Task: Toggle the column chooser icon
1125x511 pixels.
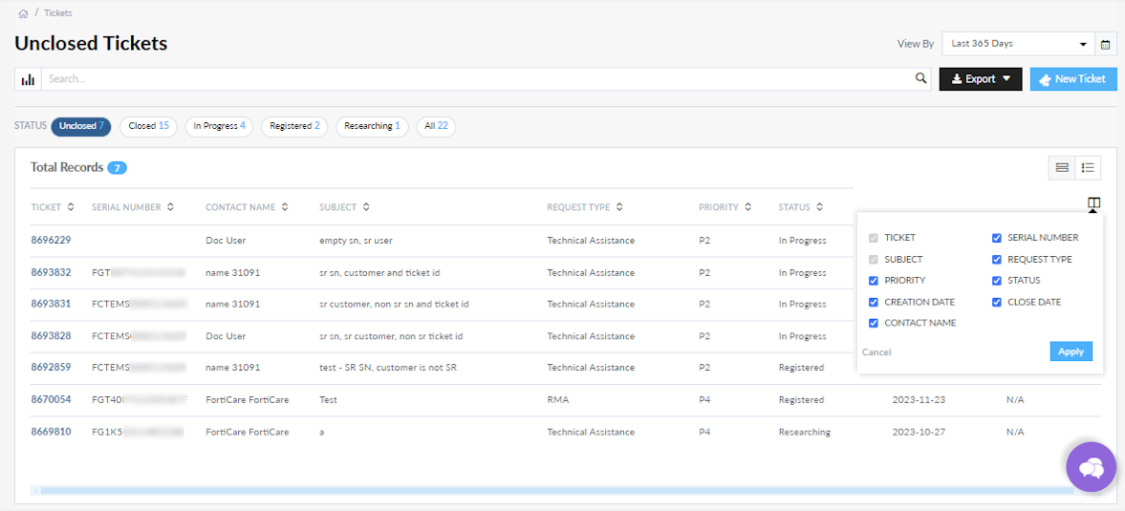Action: [x=1093, y=203]
